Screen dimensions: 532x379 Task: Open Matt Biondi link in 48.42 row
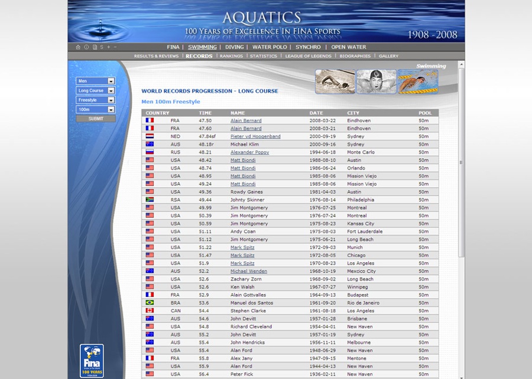pos(243,160)
